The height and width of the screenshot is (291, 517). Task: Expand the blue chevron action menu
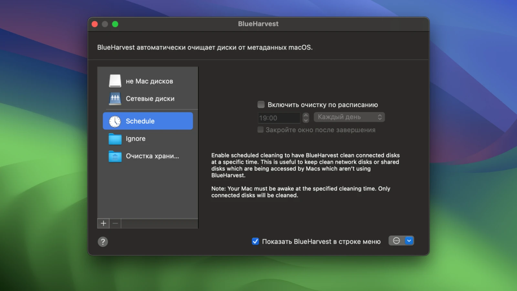click(409, 241)
